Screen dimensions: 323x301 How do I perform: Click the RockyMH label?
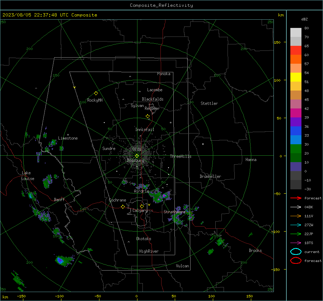[x=95, y=100]
